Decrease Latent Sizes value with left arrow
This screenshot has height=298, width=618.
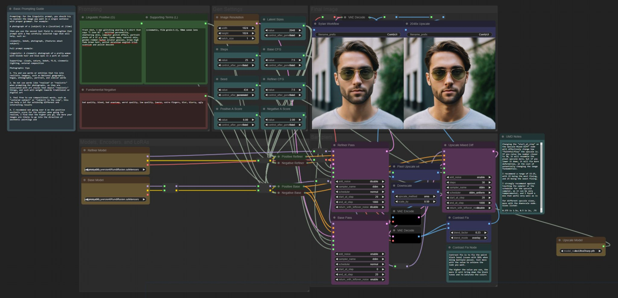tap(266, 30)
